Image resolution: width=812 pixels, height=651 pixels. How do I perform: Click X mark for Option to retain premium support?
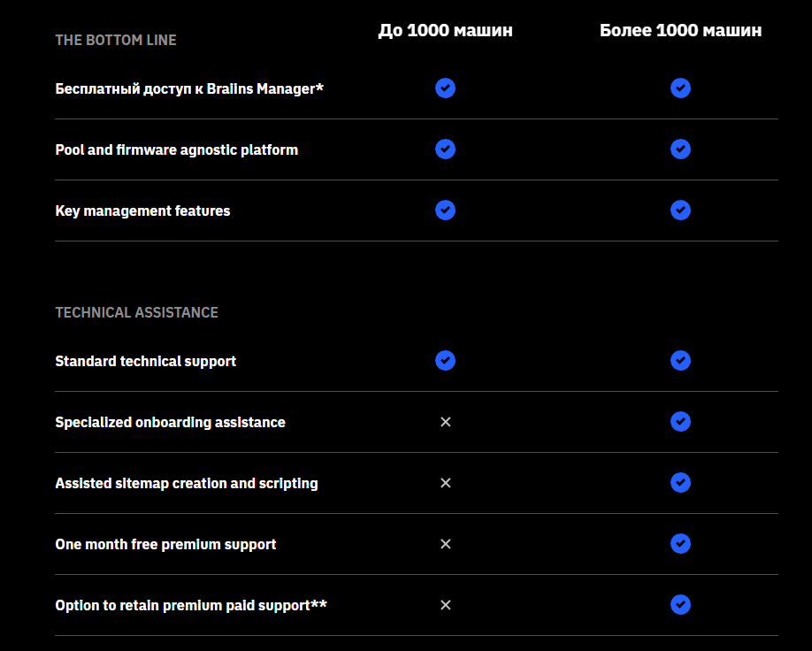(x=445, y=605)
